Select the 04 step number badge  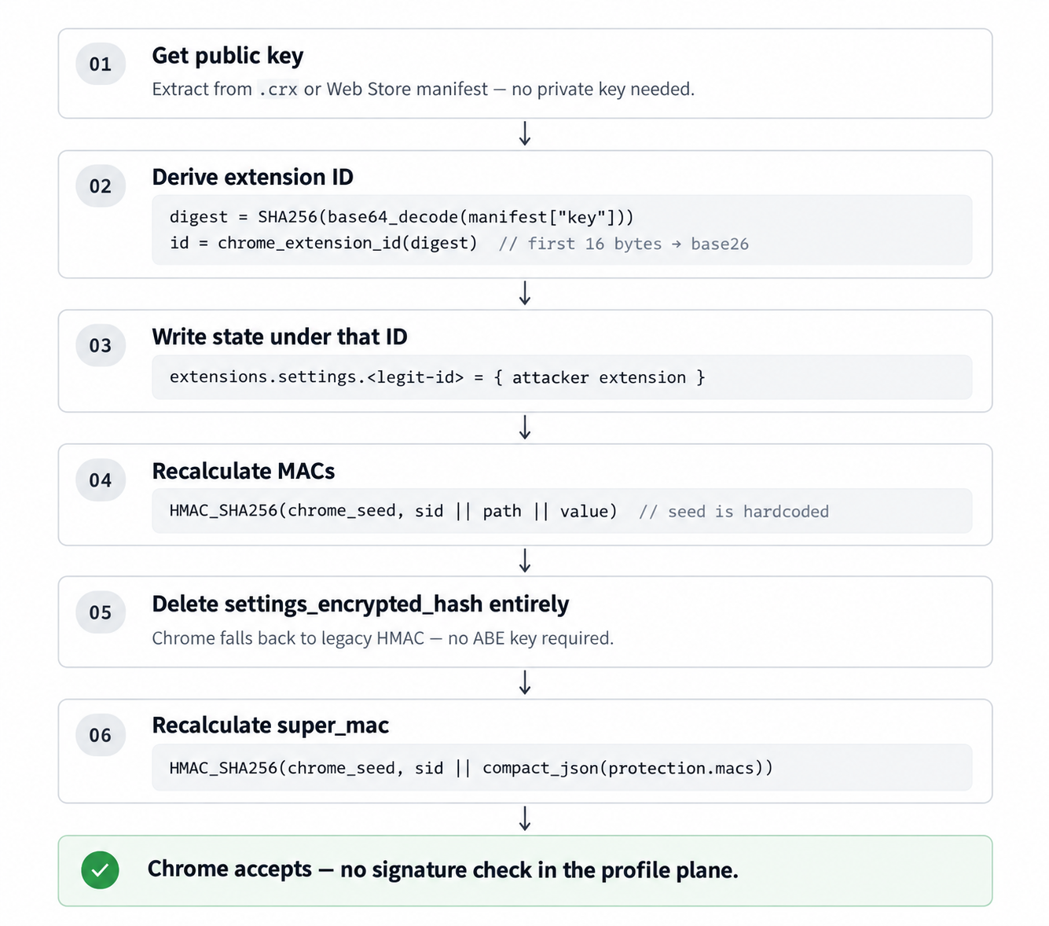click(101, 480)
